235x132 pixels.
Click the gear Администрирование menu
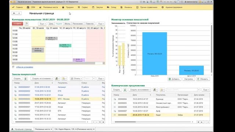coord(172,7)
